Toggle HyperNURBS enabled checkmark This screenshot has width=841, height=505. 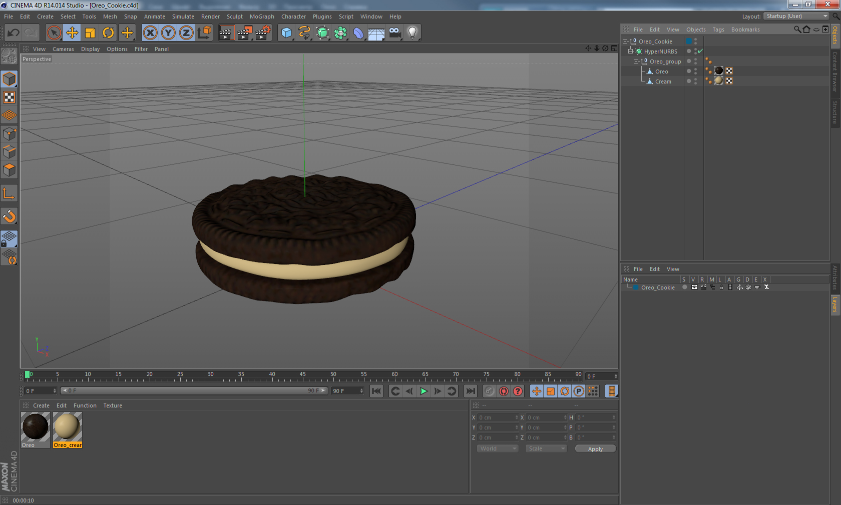click(700, 51)
